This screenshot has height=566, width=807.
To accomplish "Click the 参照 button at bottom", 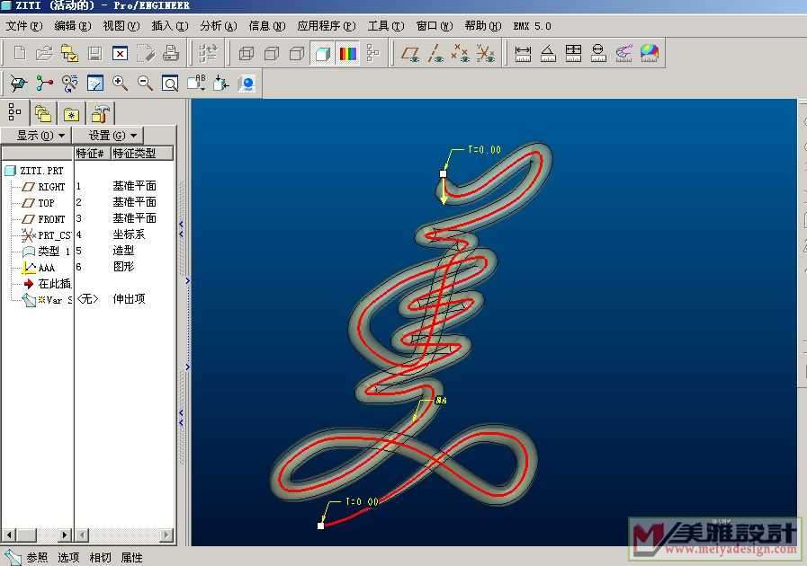I will (37, 558).
